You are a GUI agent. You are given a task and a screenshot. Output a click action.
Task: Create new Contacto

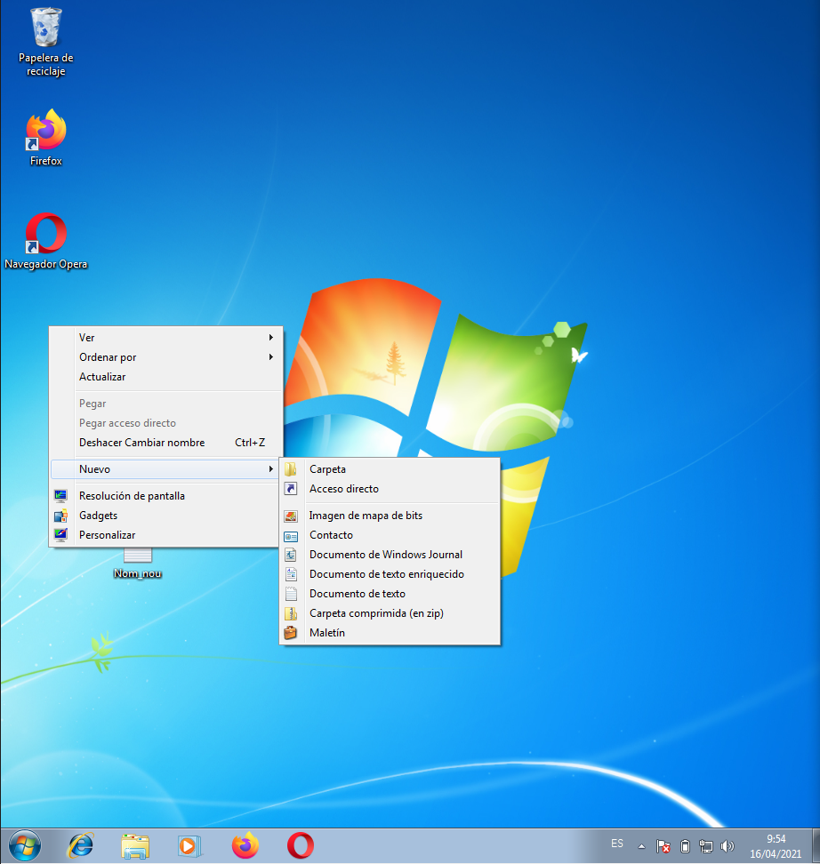coord(390,535)
